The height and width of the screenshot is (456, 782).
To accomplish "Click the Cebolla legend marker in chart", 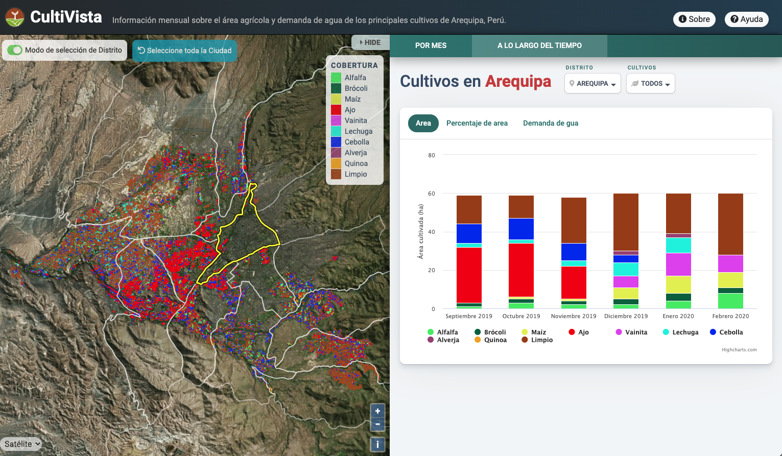I will pos(713,332).
